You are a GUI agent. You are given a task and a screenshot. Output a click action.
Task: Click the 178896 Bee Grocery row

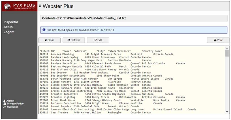pos(95,73)
